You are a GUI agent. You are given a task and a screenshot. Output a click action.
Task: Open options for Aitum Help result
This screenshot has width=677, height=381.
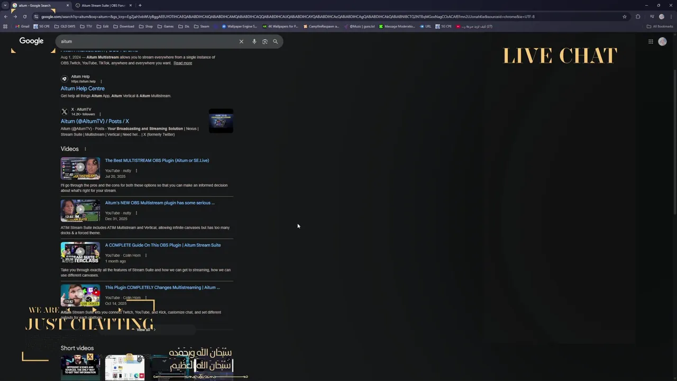point(101,81)
